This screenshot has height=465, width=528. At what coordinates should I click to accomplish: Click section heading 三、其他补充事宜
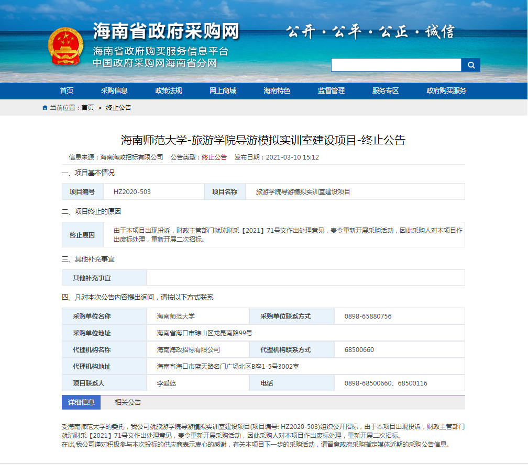tap(88, 259)
